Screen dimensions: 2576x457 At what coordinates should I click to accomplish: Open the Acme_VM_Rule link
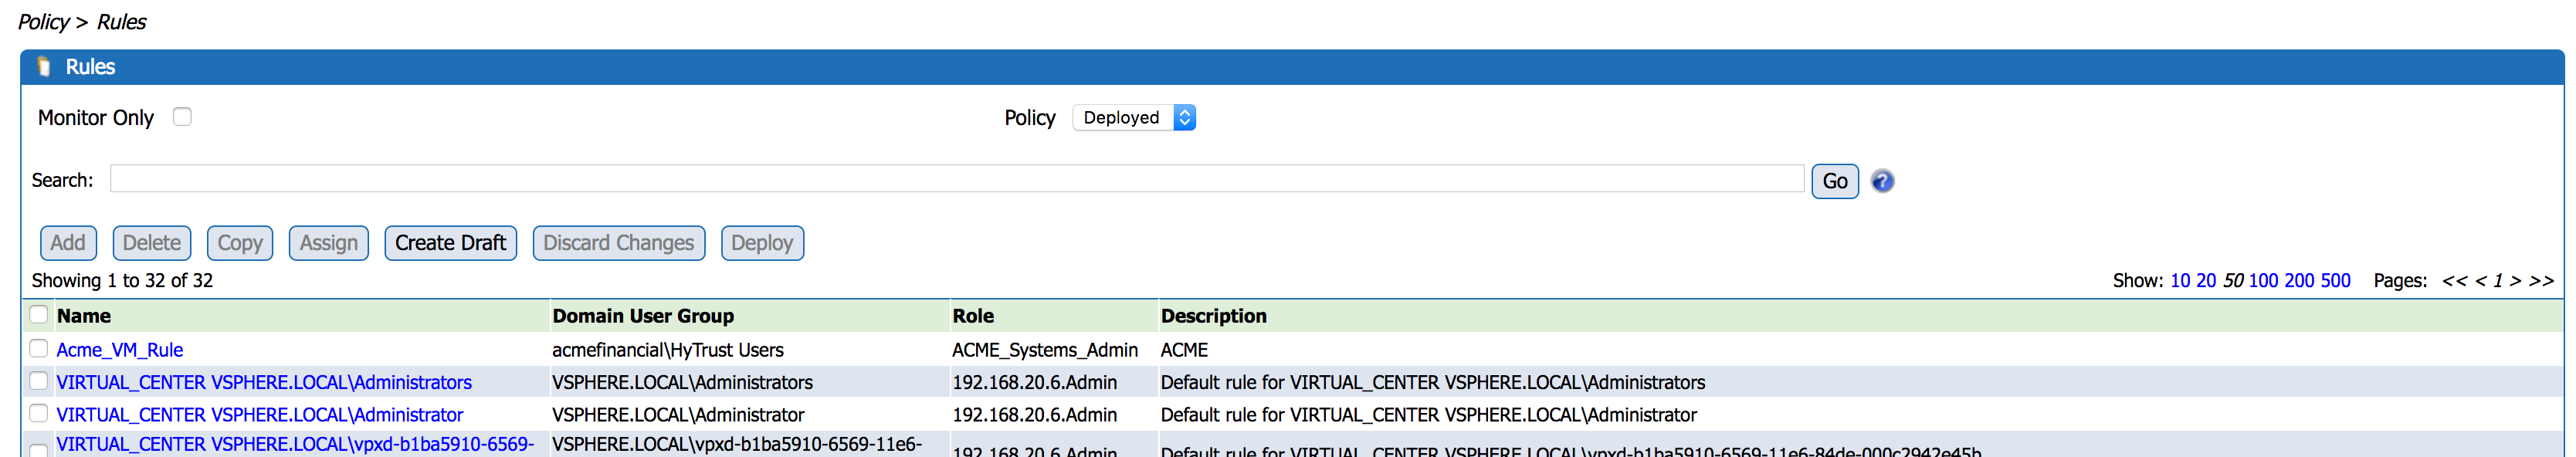(120, 350)
